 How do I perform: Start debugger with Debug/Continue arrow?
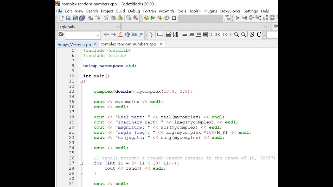pos(237,18)
